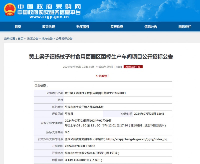Click the ¥0 price value

coord(67,132)
